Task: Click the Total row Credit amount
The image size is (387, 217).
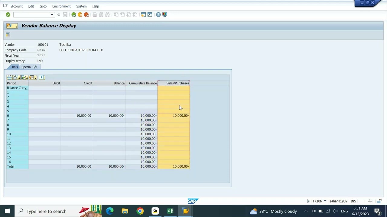Action: (x=84, y=166)
